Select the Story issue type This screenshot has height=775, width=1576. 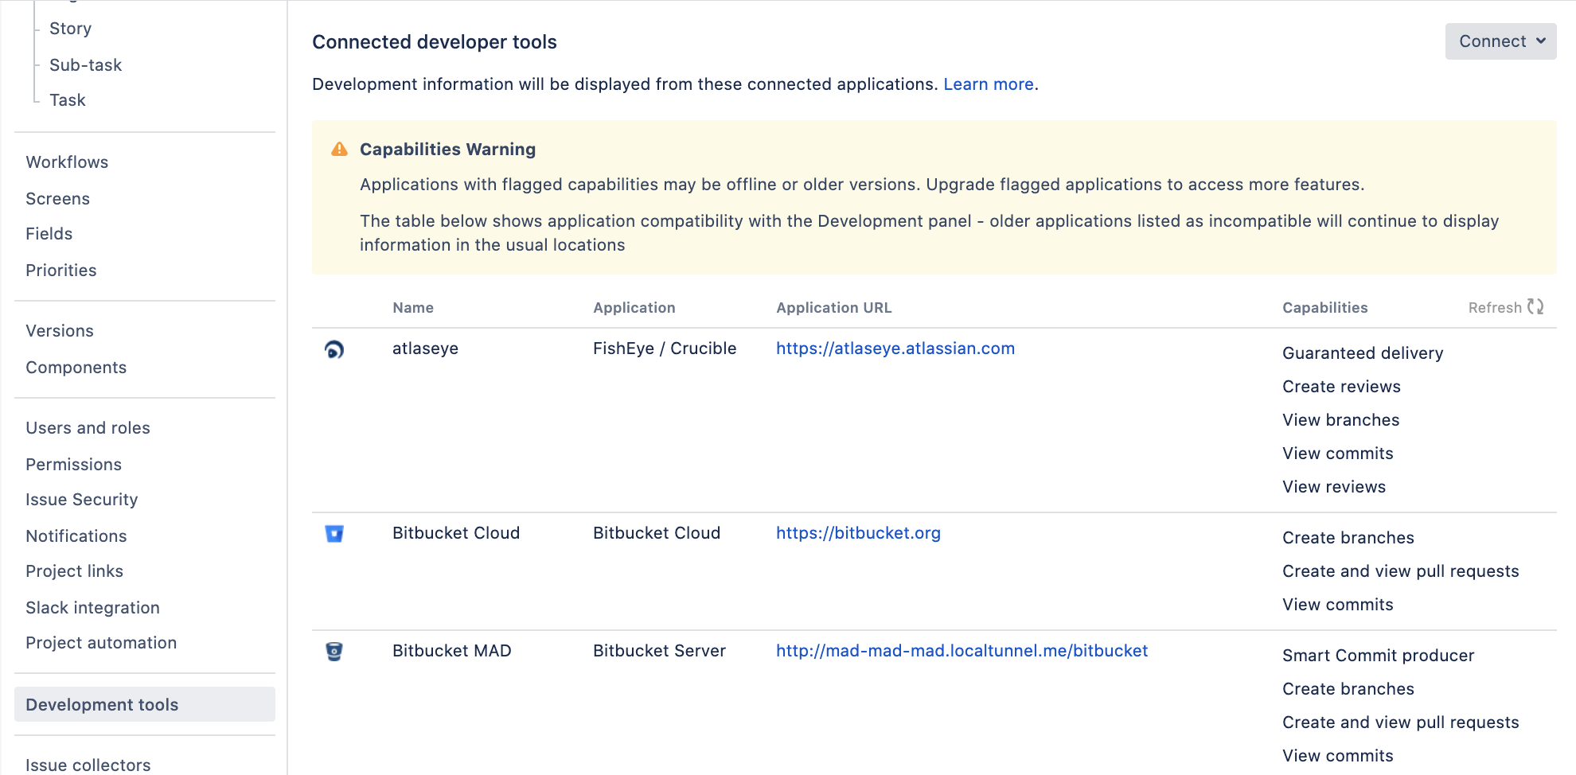coord(70,29)
